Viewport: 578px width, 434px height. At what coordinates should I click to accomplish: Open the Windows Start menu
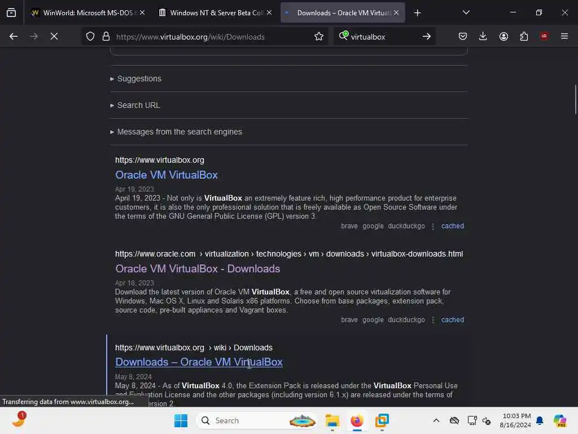click(x=181, y=420)
